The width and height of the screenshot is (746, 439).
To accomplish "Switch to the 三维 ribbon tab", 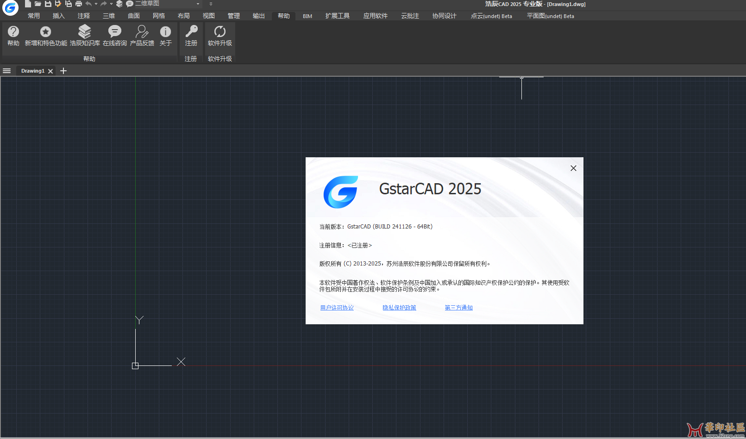I will pos(109,16).
